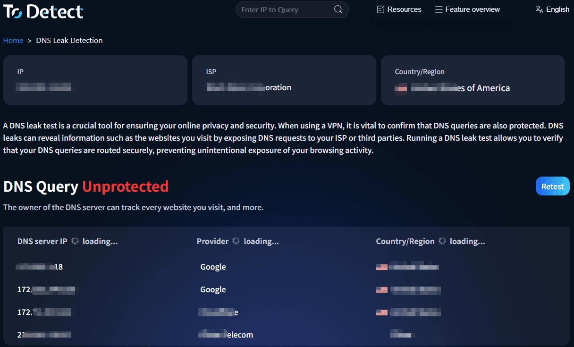The height and width of the screenshot is (347, 574).
Task: Go to the Home breadcrumb link
Action: (x=13, y=41)
